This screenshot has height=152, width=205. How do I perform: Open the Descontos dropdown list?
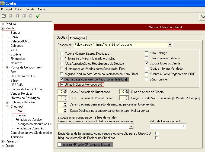coord(170,45)
